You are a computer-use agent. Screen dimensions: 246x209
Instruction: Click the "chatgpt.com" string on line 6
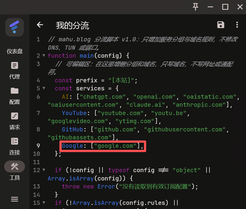[103, 97]
